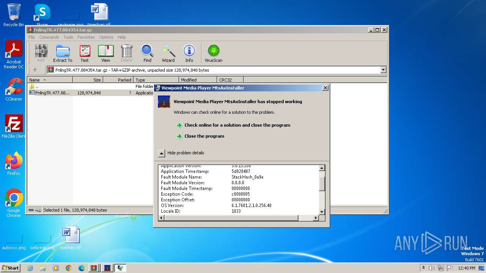Close the crash dialog with X
Image resolution: width=486 pixels, height=273 pixels.
point(325,88)
